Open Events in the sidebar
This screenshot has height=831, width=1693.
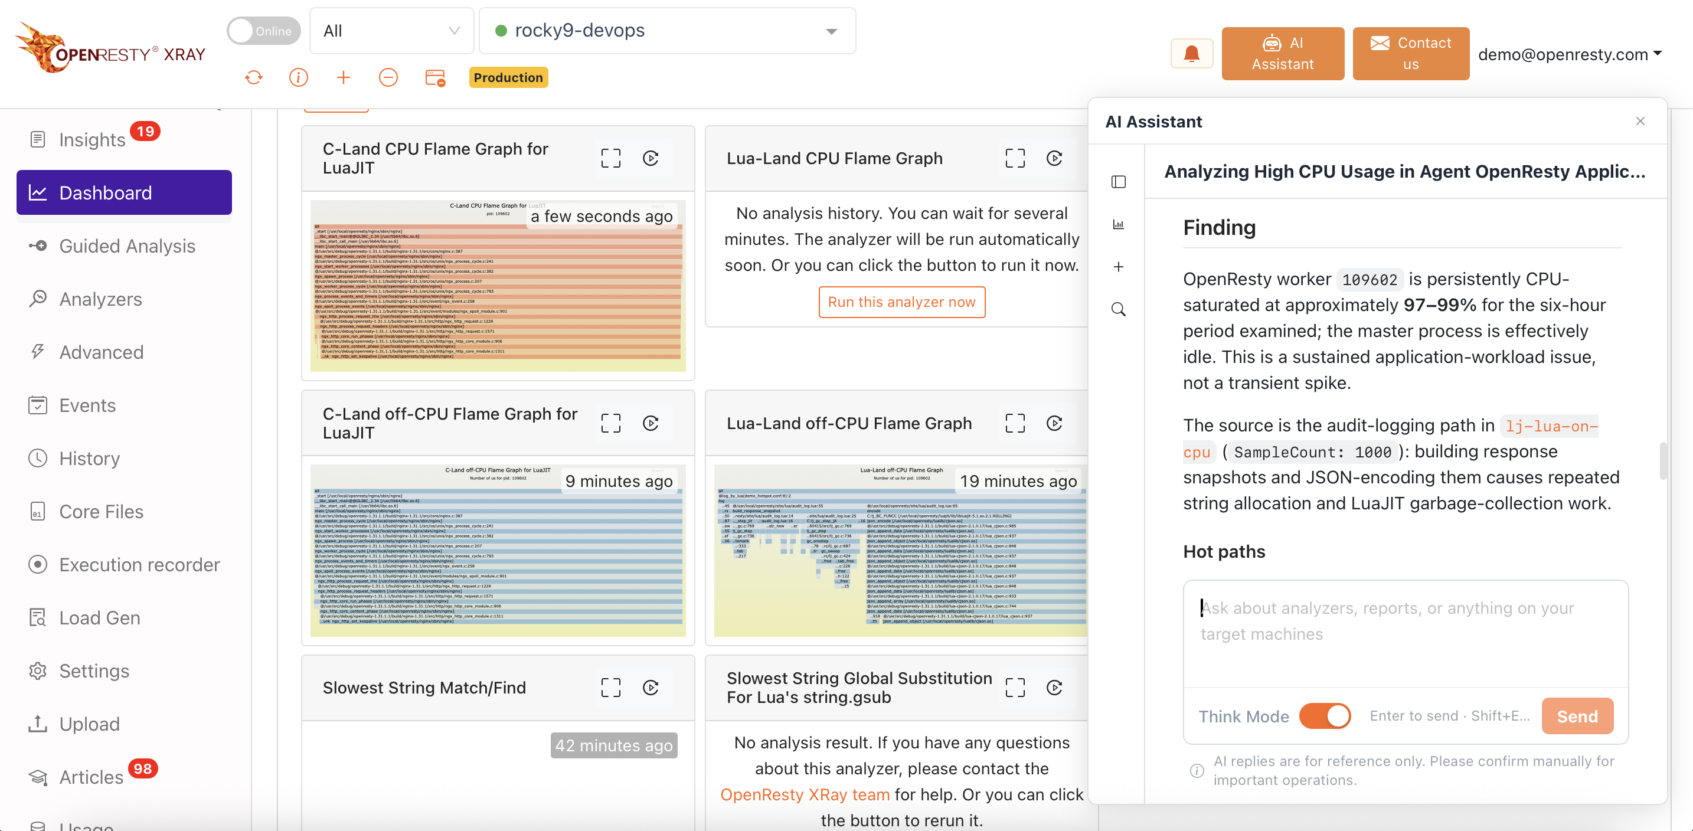click(124, 405)
